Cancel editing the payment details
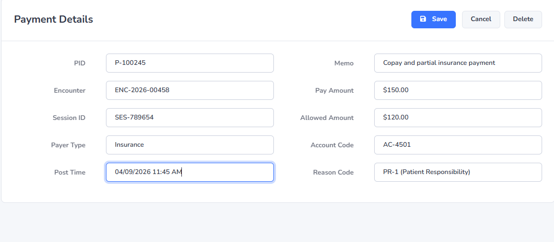The height and width of the screenshot is (242, 554). point(481,19)
